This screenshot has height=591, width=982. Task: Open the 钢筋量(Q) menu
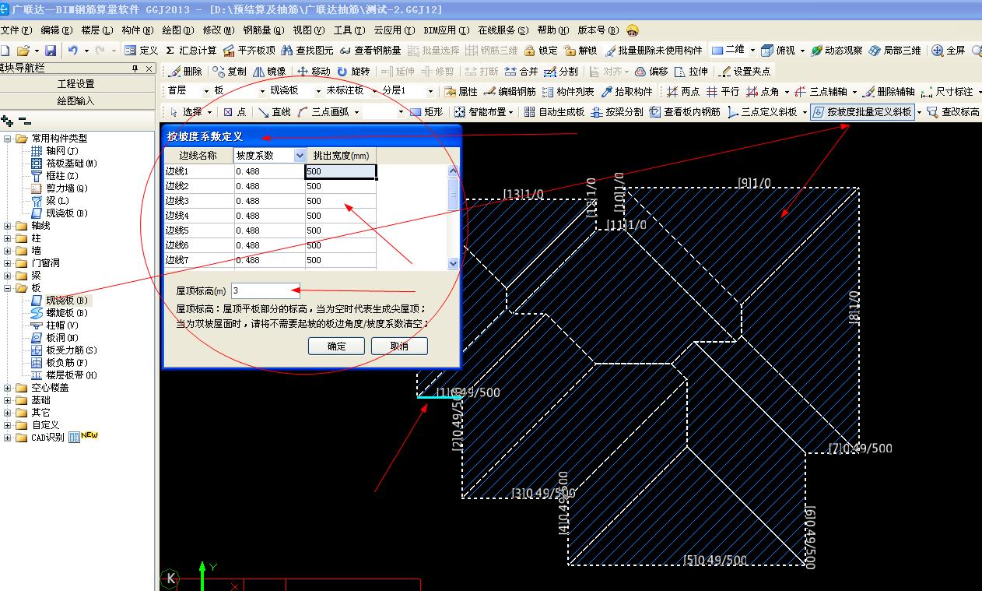point(262,30)
